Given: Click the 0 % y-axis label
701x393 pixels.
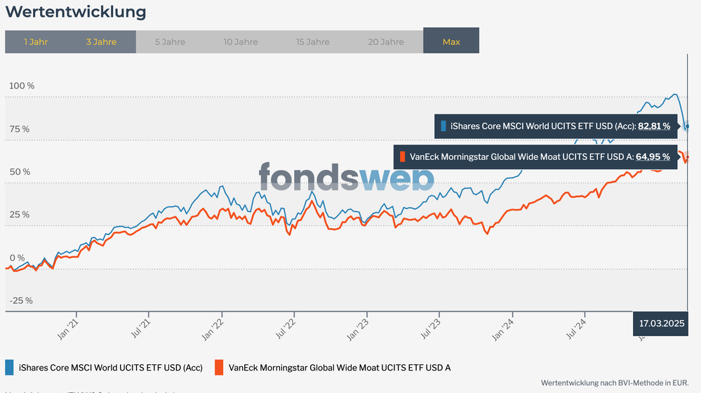Looking at the screenshot, I should click(18, 258).
